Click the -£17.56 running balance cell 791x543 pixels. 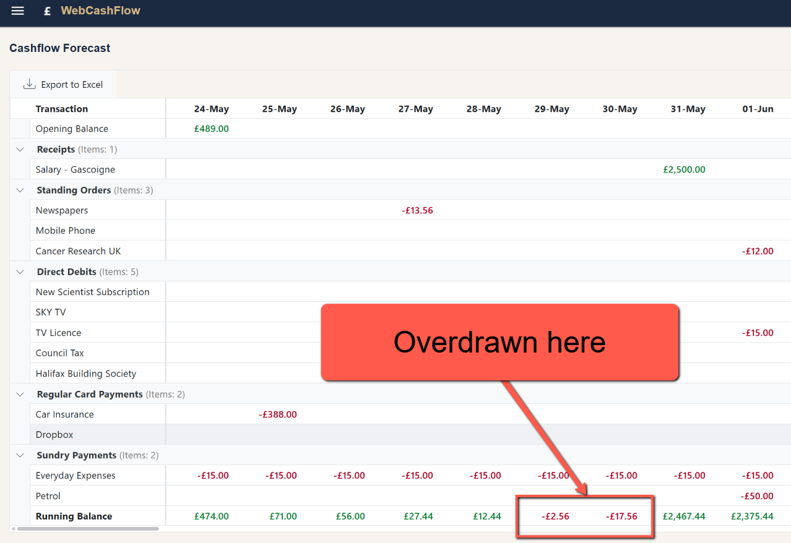[x=621, y=516]
